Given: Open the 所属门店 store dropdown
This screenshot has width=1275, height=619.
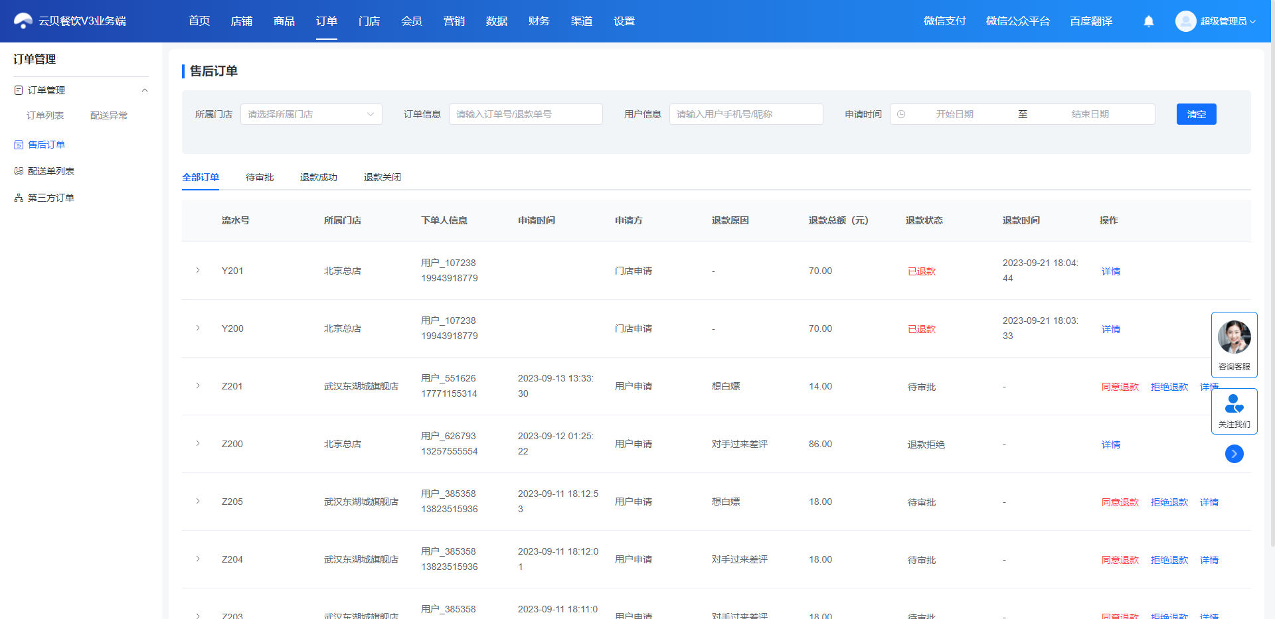Looking at the screenshot, I should click(x=311, y=114).
